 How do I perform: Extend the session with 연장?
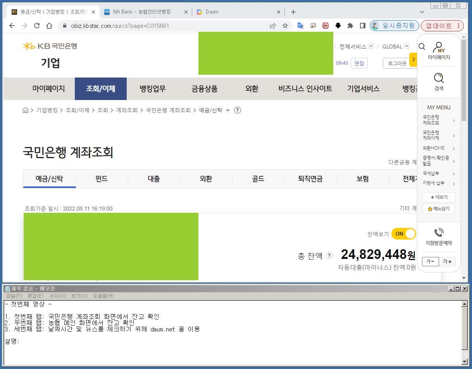(x=359, y=63)
